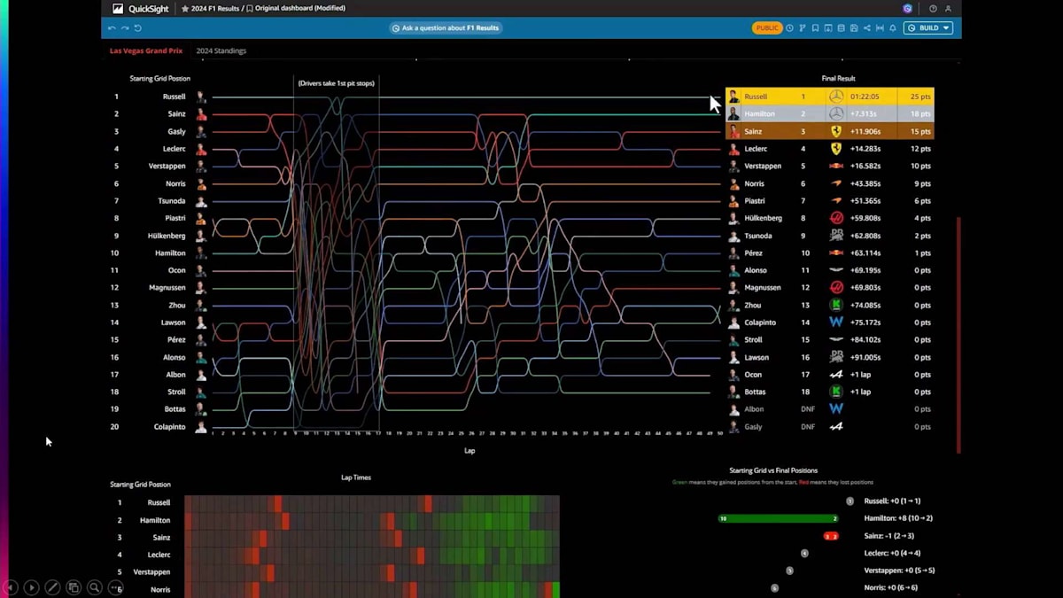Click Russell in the starting grid list
The height and width of the screenshot is (598, 1063).
pos(174,97)
